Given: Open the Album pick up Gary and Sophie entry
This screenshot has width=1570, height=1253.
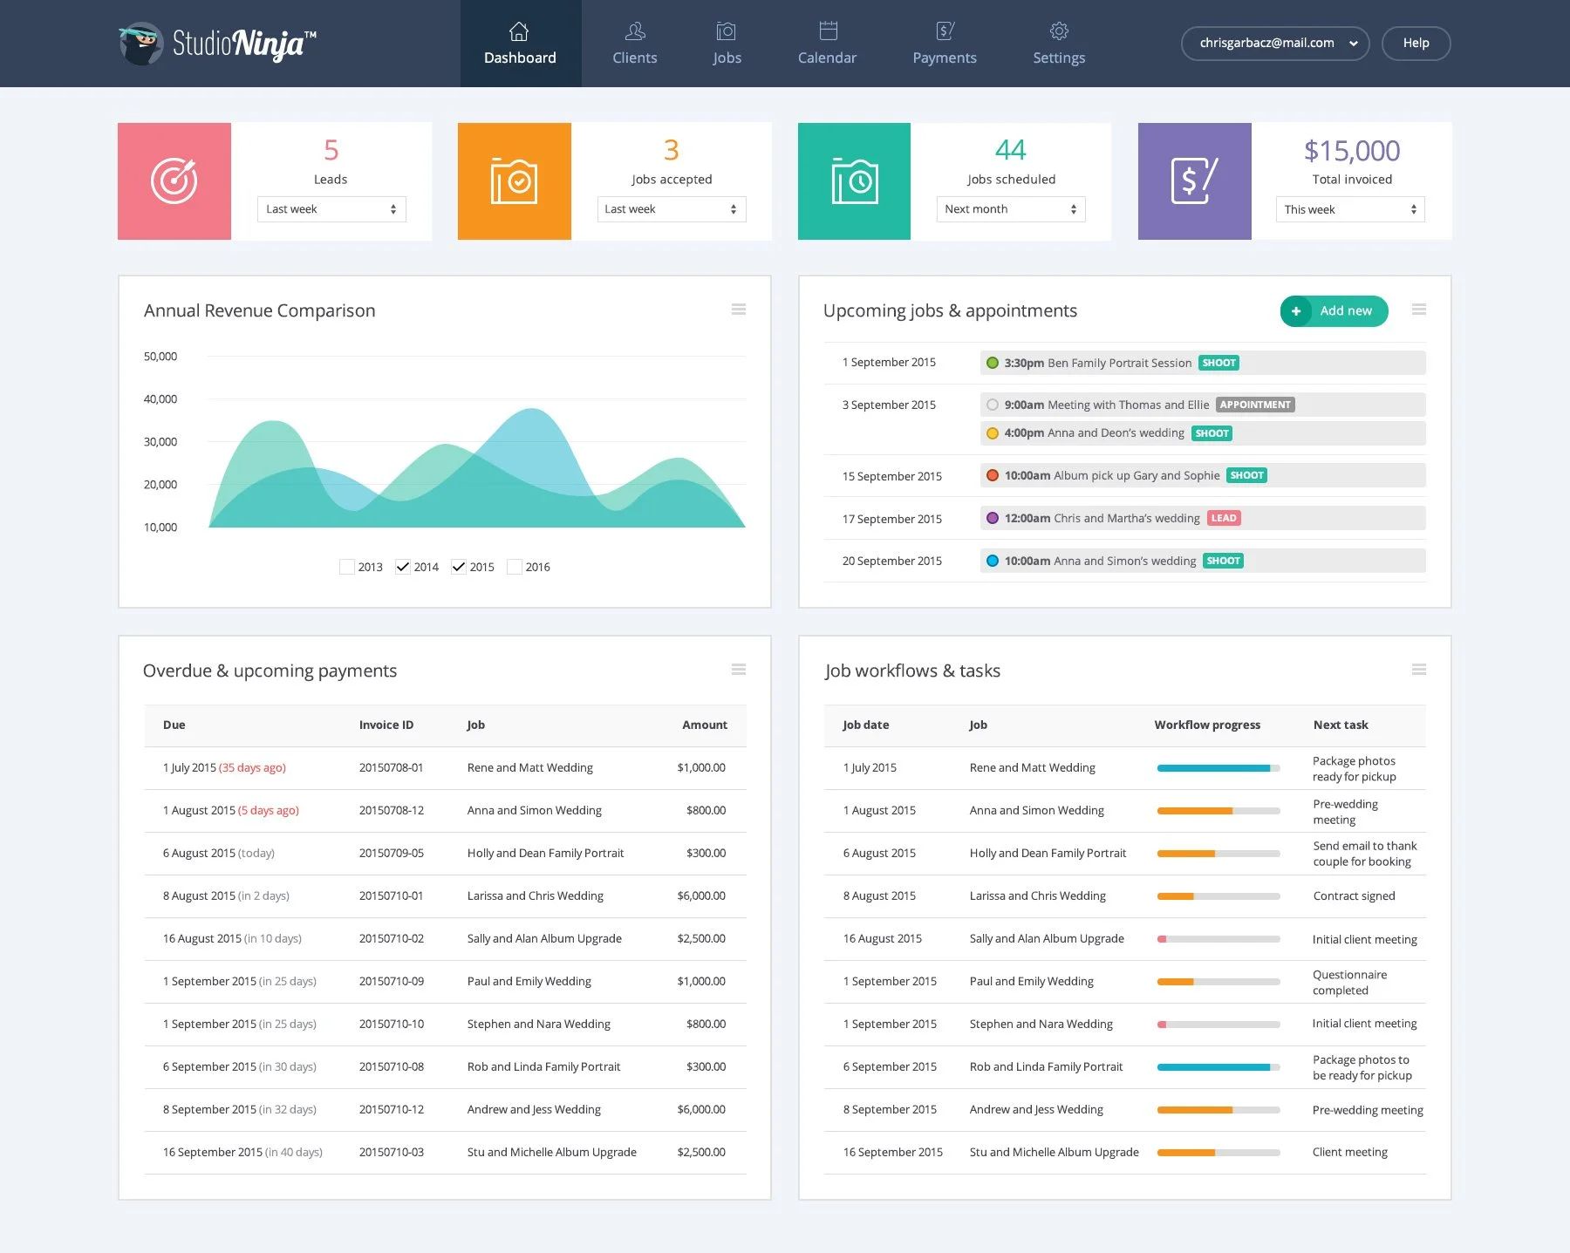Looking at the screenshot, I should coord(1203,475).
